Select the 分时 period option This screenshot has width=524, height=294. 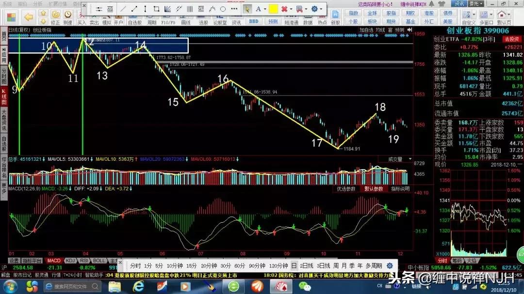pos(135,265)
